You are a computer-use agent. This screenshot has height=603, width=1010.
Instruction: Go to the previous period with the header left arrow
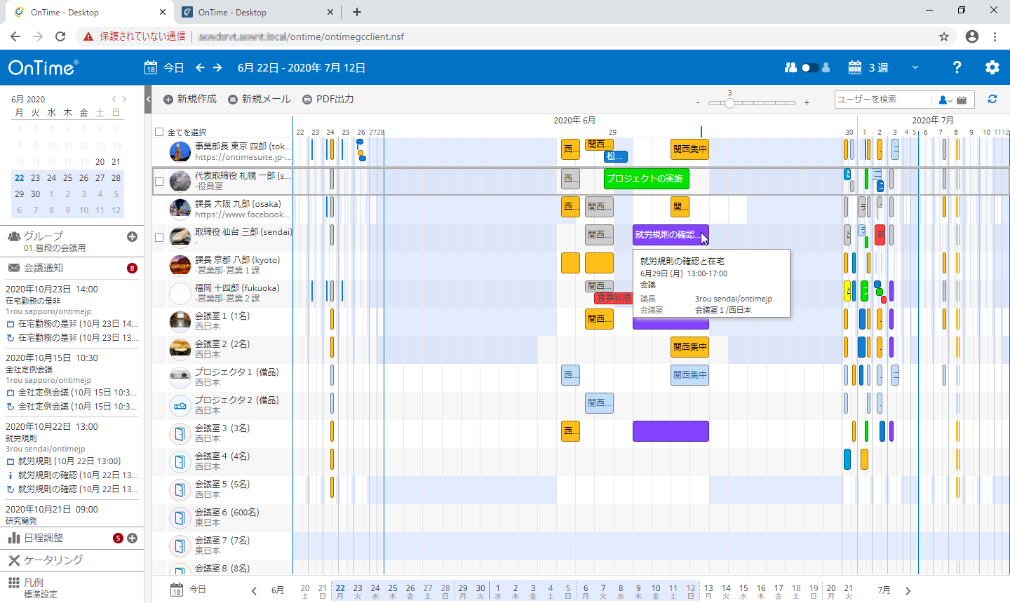200,67
